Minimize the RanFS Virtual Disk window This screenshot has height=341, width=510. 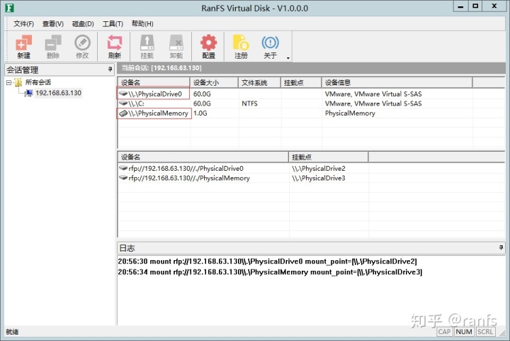pyautogui.click(x=460, y=6)
